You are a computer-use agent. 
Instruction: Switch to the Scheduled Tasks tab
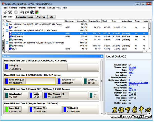24,17
